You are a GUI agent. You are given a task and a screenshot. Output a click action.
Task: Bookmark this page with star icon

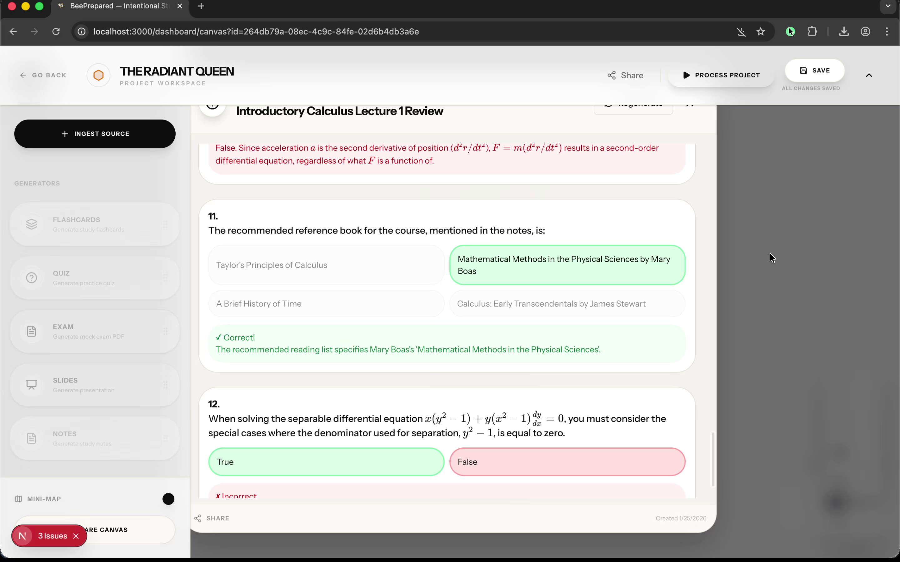(x=761, y=32)
